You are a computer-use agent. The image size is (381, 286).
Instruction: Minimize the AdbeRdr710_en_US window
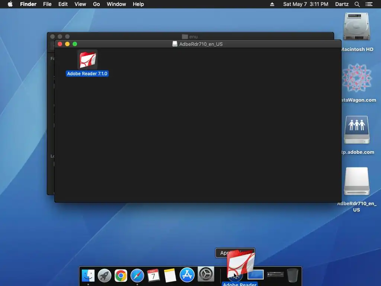click(x=67, y=44)
